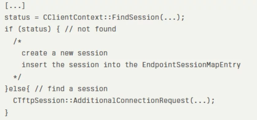Click the status variable on the assignment line
Viewport: 257px width, 120px height.
(x=17, y=17)
